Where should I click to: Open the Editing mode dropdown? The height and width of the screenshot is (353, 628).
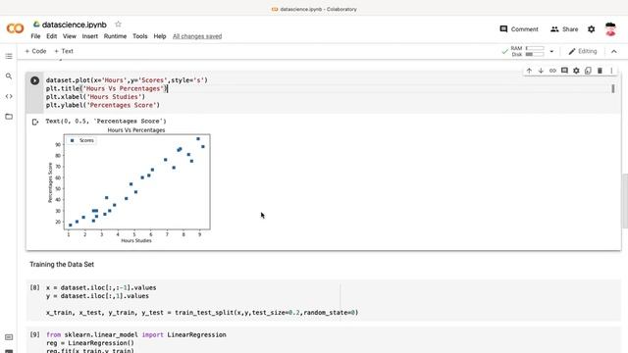(583, 51)
